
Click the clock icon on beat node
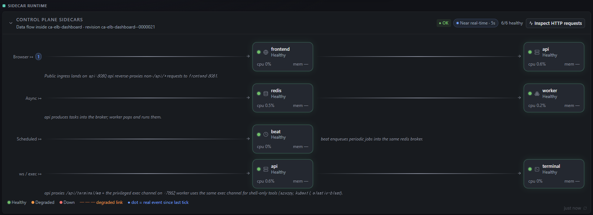click(266, 134)
